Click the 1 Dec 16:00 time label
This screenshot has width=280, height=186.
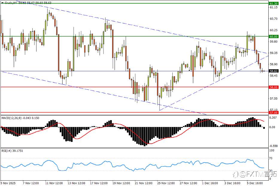point(210,183)
